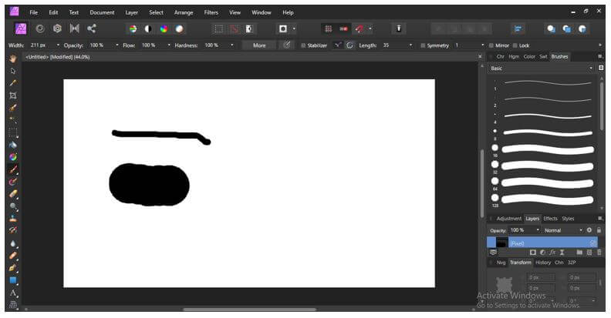The width and height of the screenshot is (611, 318).
Task: Delete the layer using trash icon
Action: coord(599,253)
